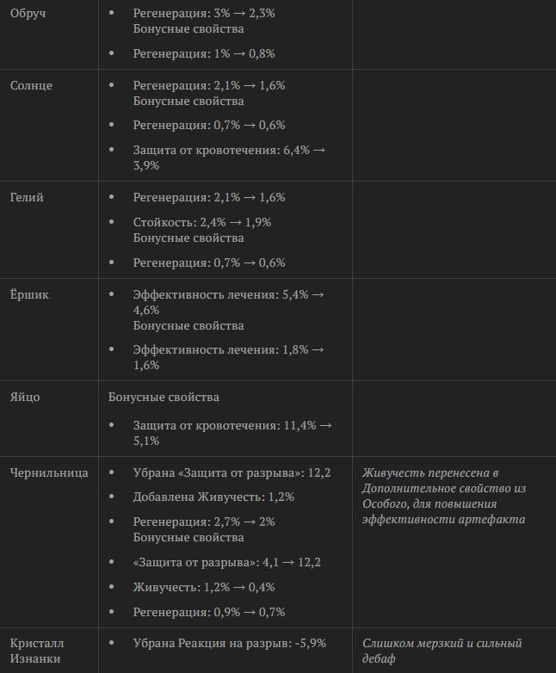Click Эффективность лечения 5,4% entry
This screenshot has height=673, width=556.
[229, 302]
